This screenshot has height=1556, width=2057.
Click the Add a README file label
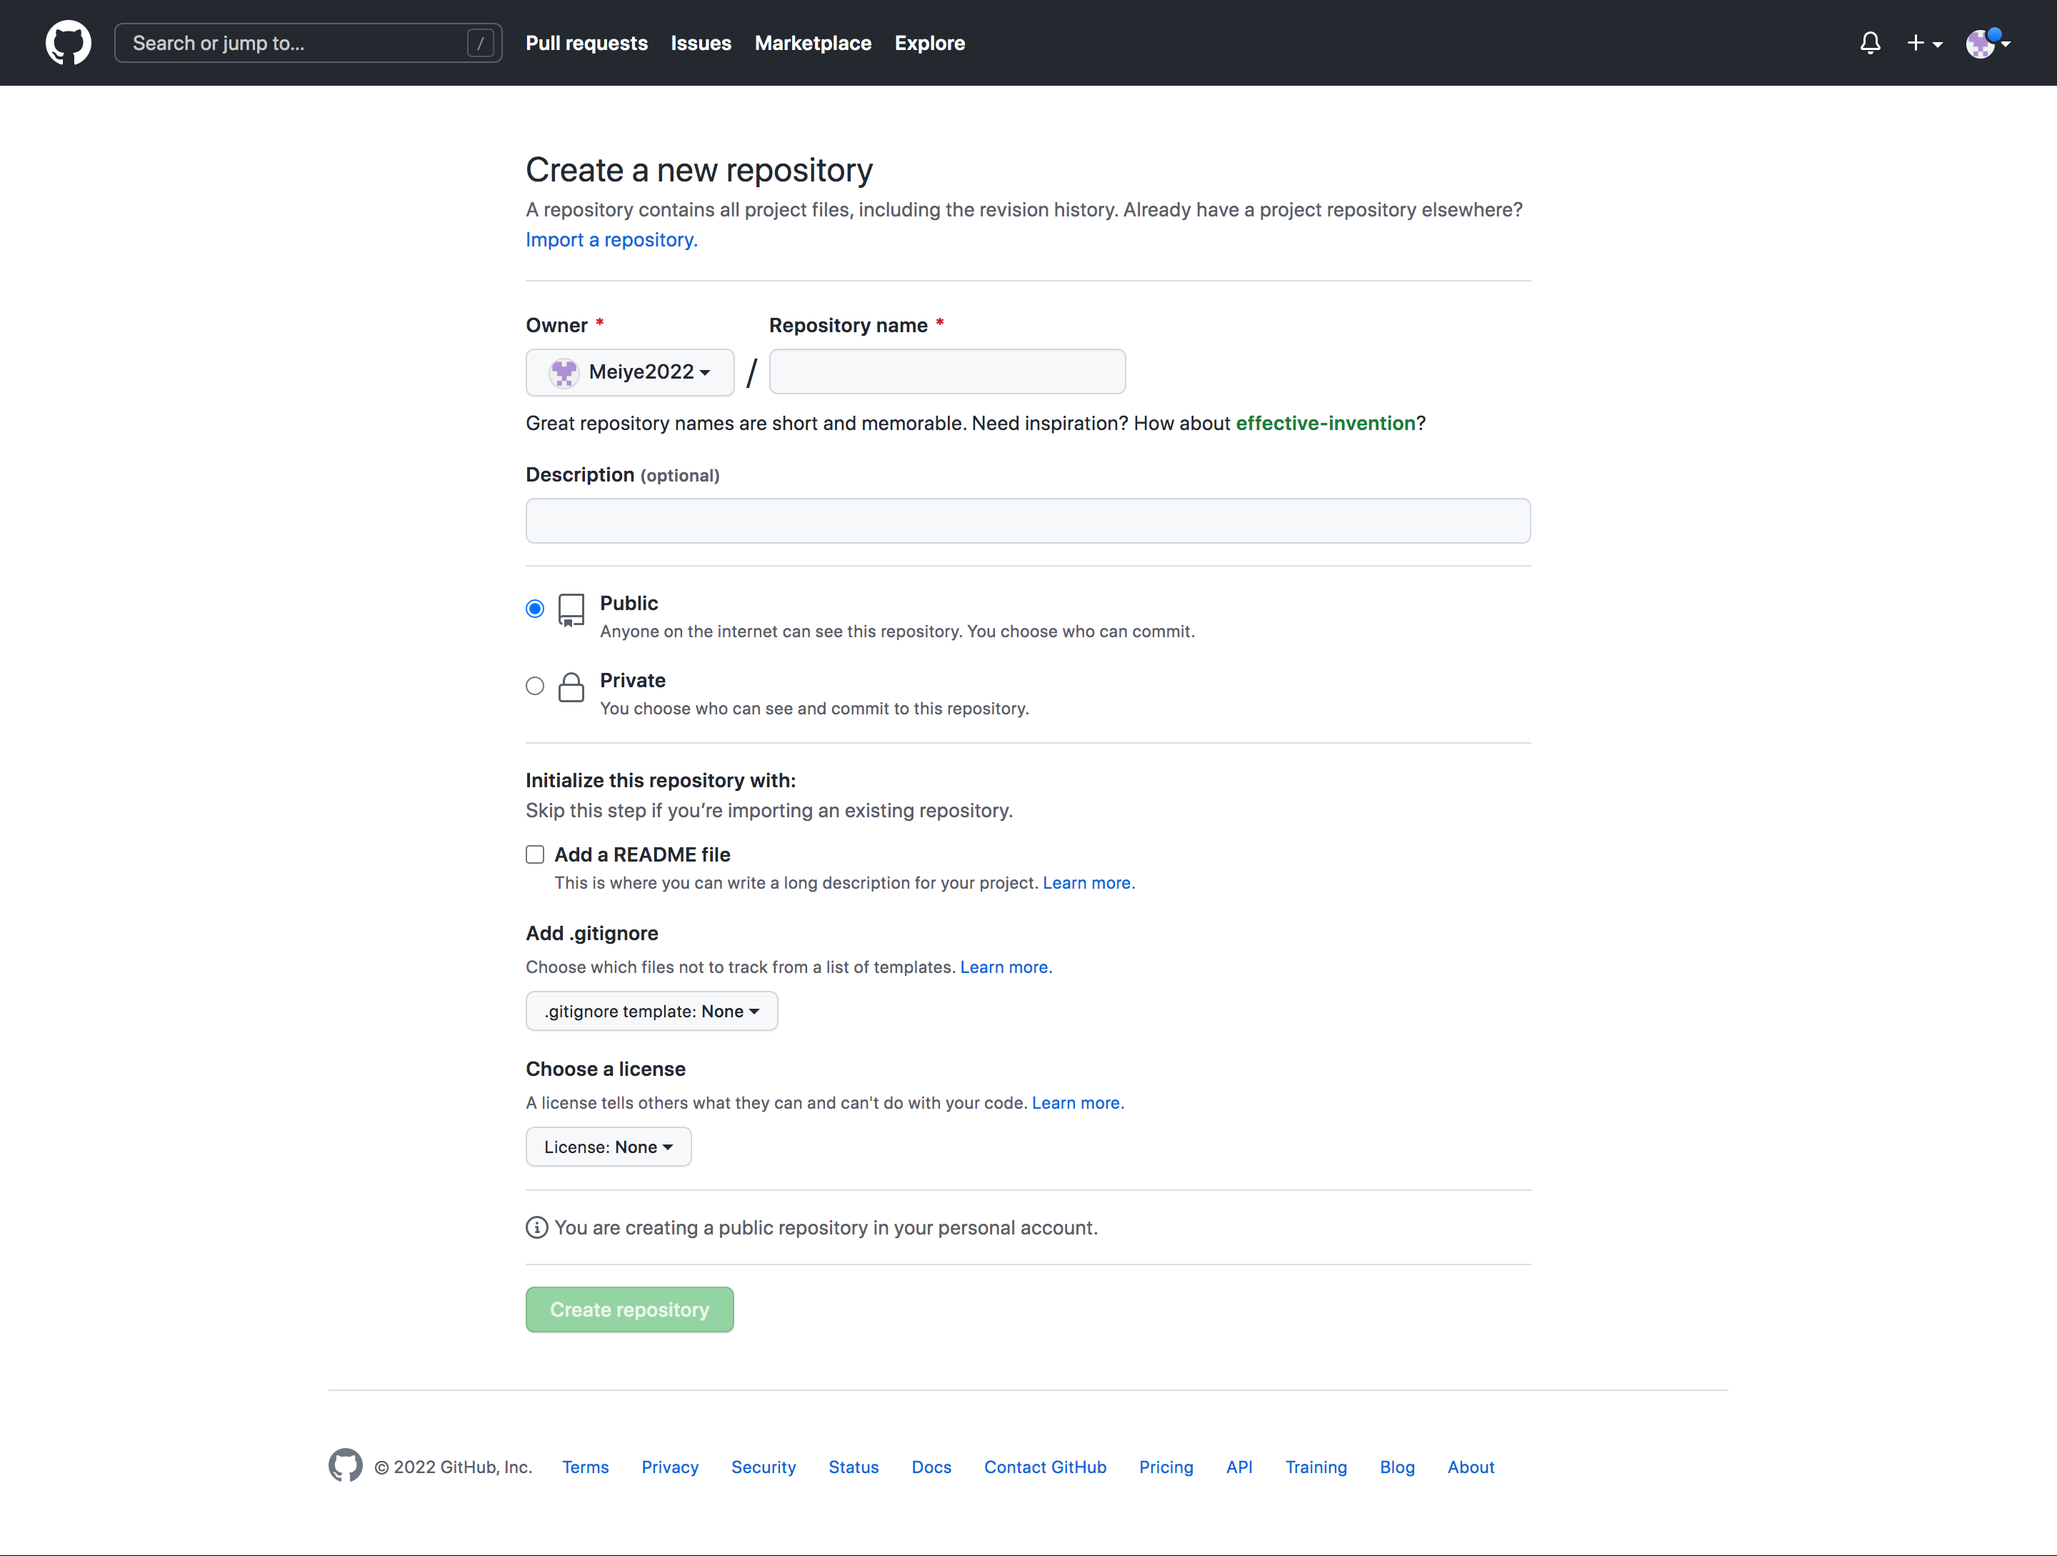point(641,854)
